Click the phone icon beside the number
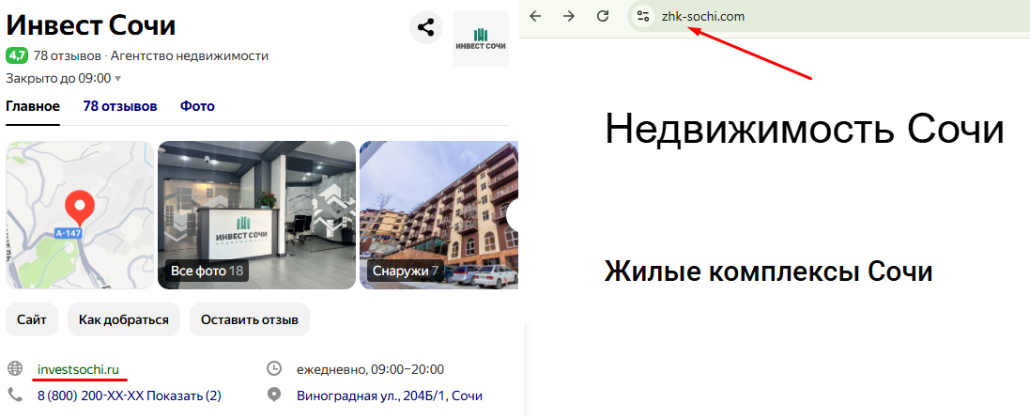The width and height of the screenshot is (1030, 419). coord(15,395)
